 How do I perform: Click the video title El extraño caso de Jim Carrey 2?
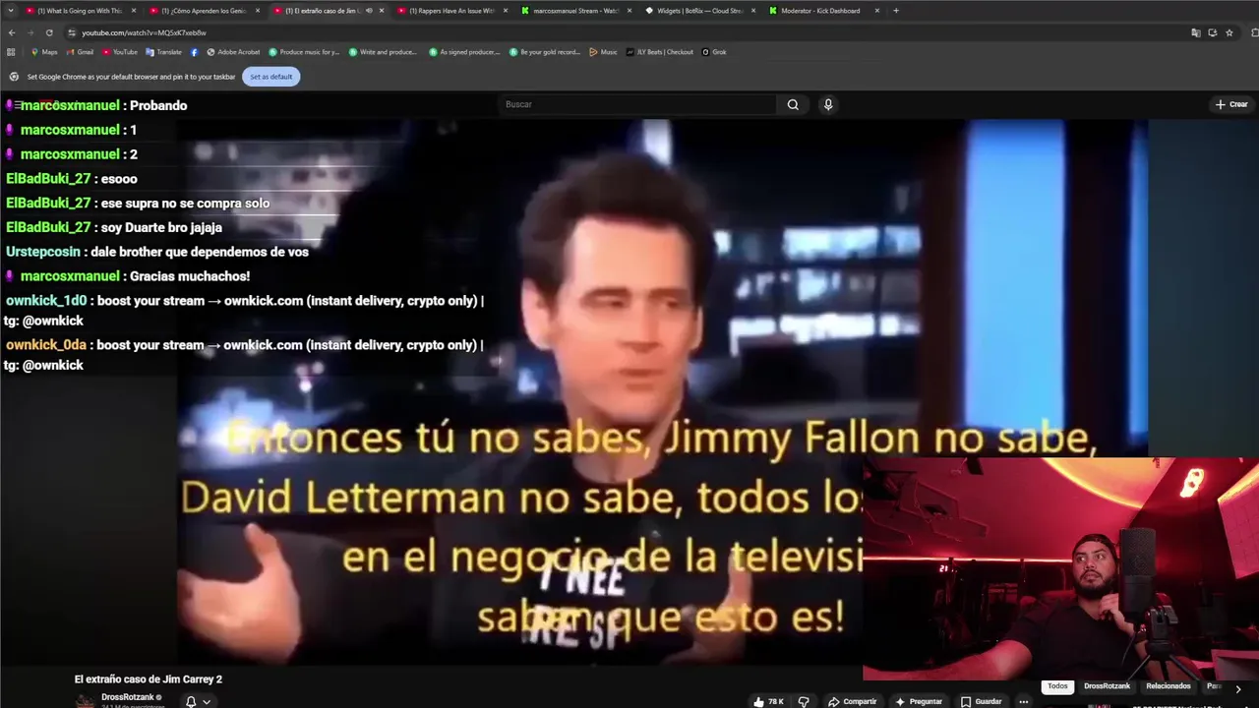point(149,678)
